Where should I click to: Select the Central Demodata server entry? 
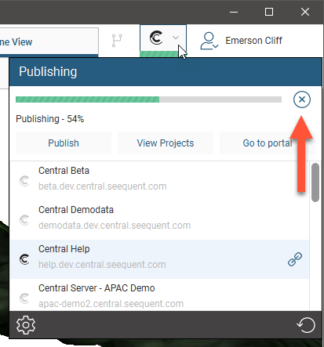159,220
